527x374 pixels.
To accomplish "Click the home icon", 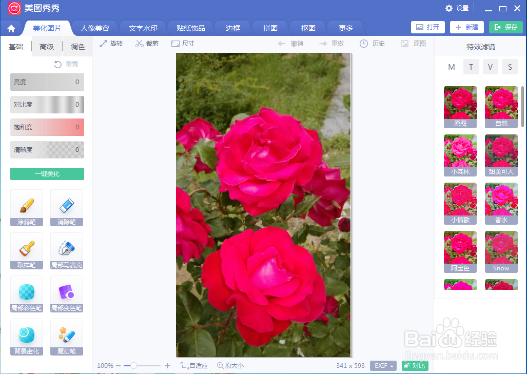I will (x=11, y=29).
